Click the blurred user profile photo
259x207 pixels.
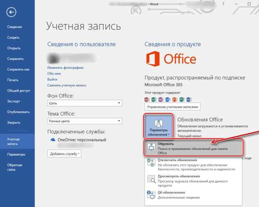pos(53,58)
